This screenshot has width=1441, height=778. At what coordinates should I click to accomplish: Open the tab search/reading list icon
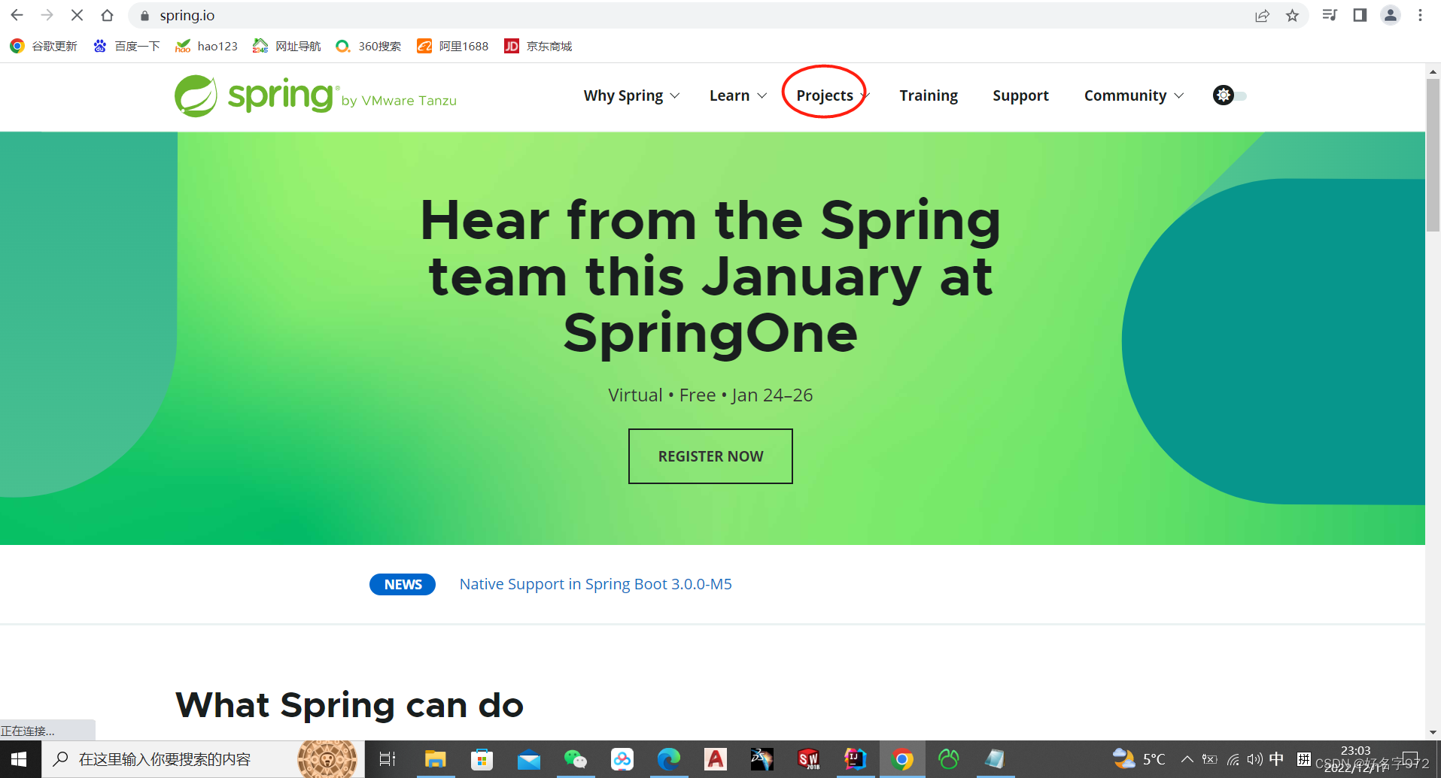click(x=1330, y=15)
